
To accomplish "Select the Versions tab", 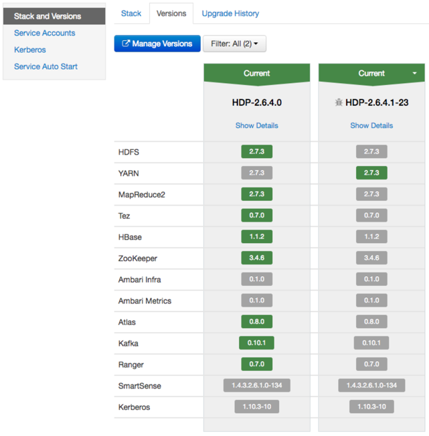I will (x=171, y=13).
